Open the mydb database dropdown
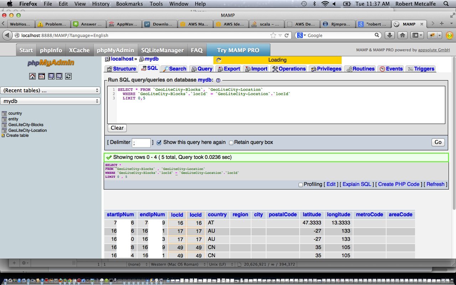The image size is (456, 285). click(x=50, y=101)
